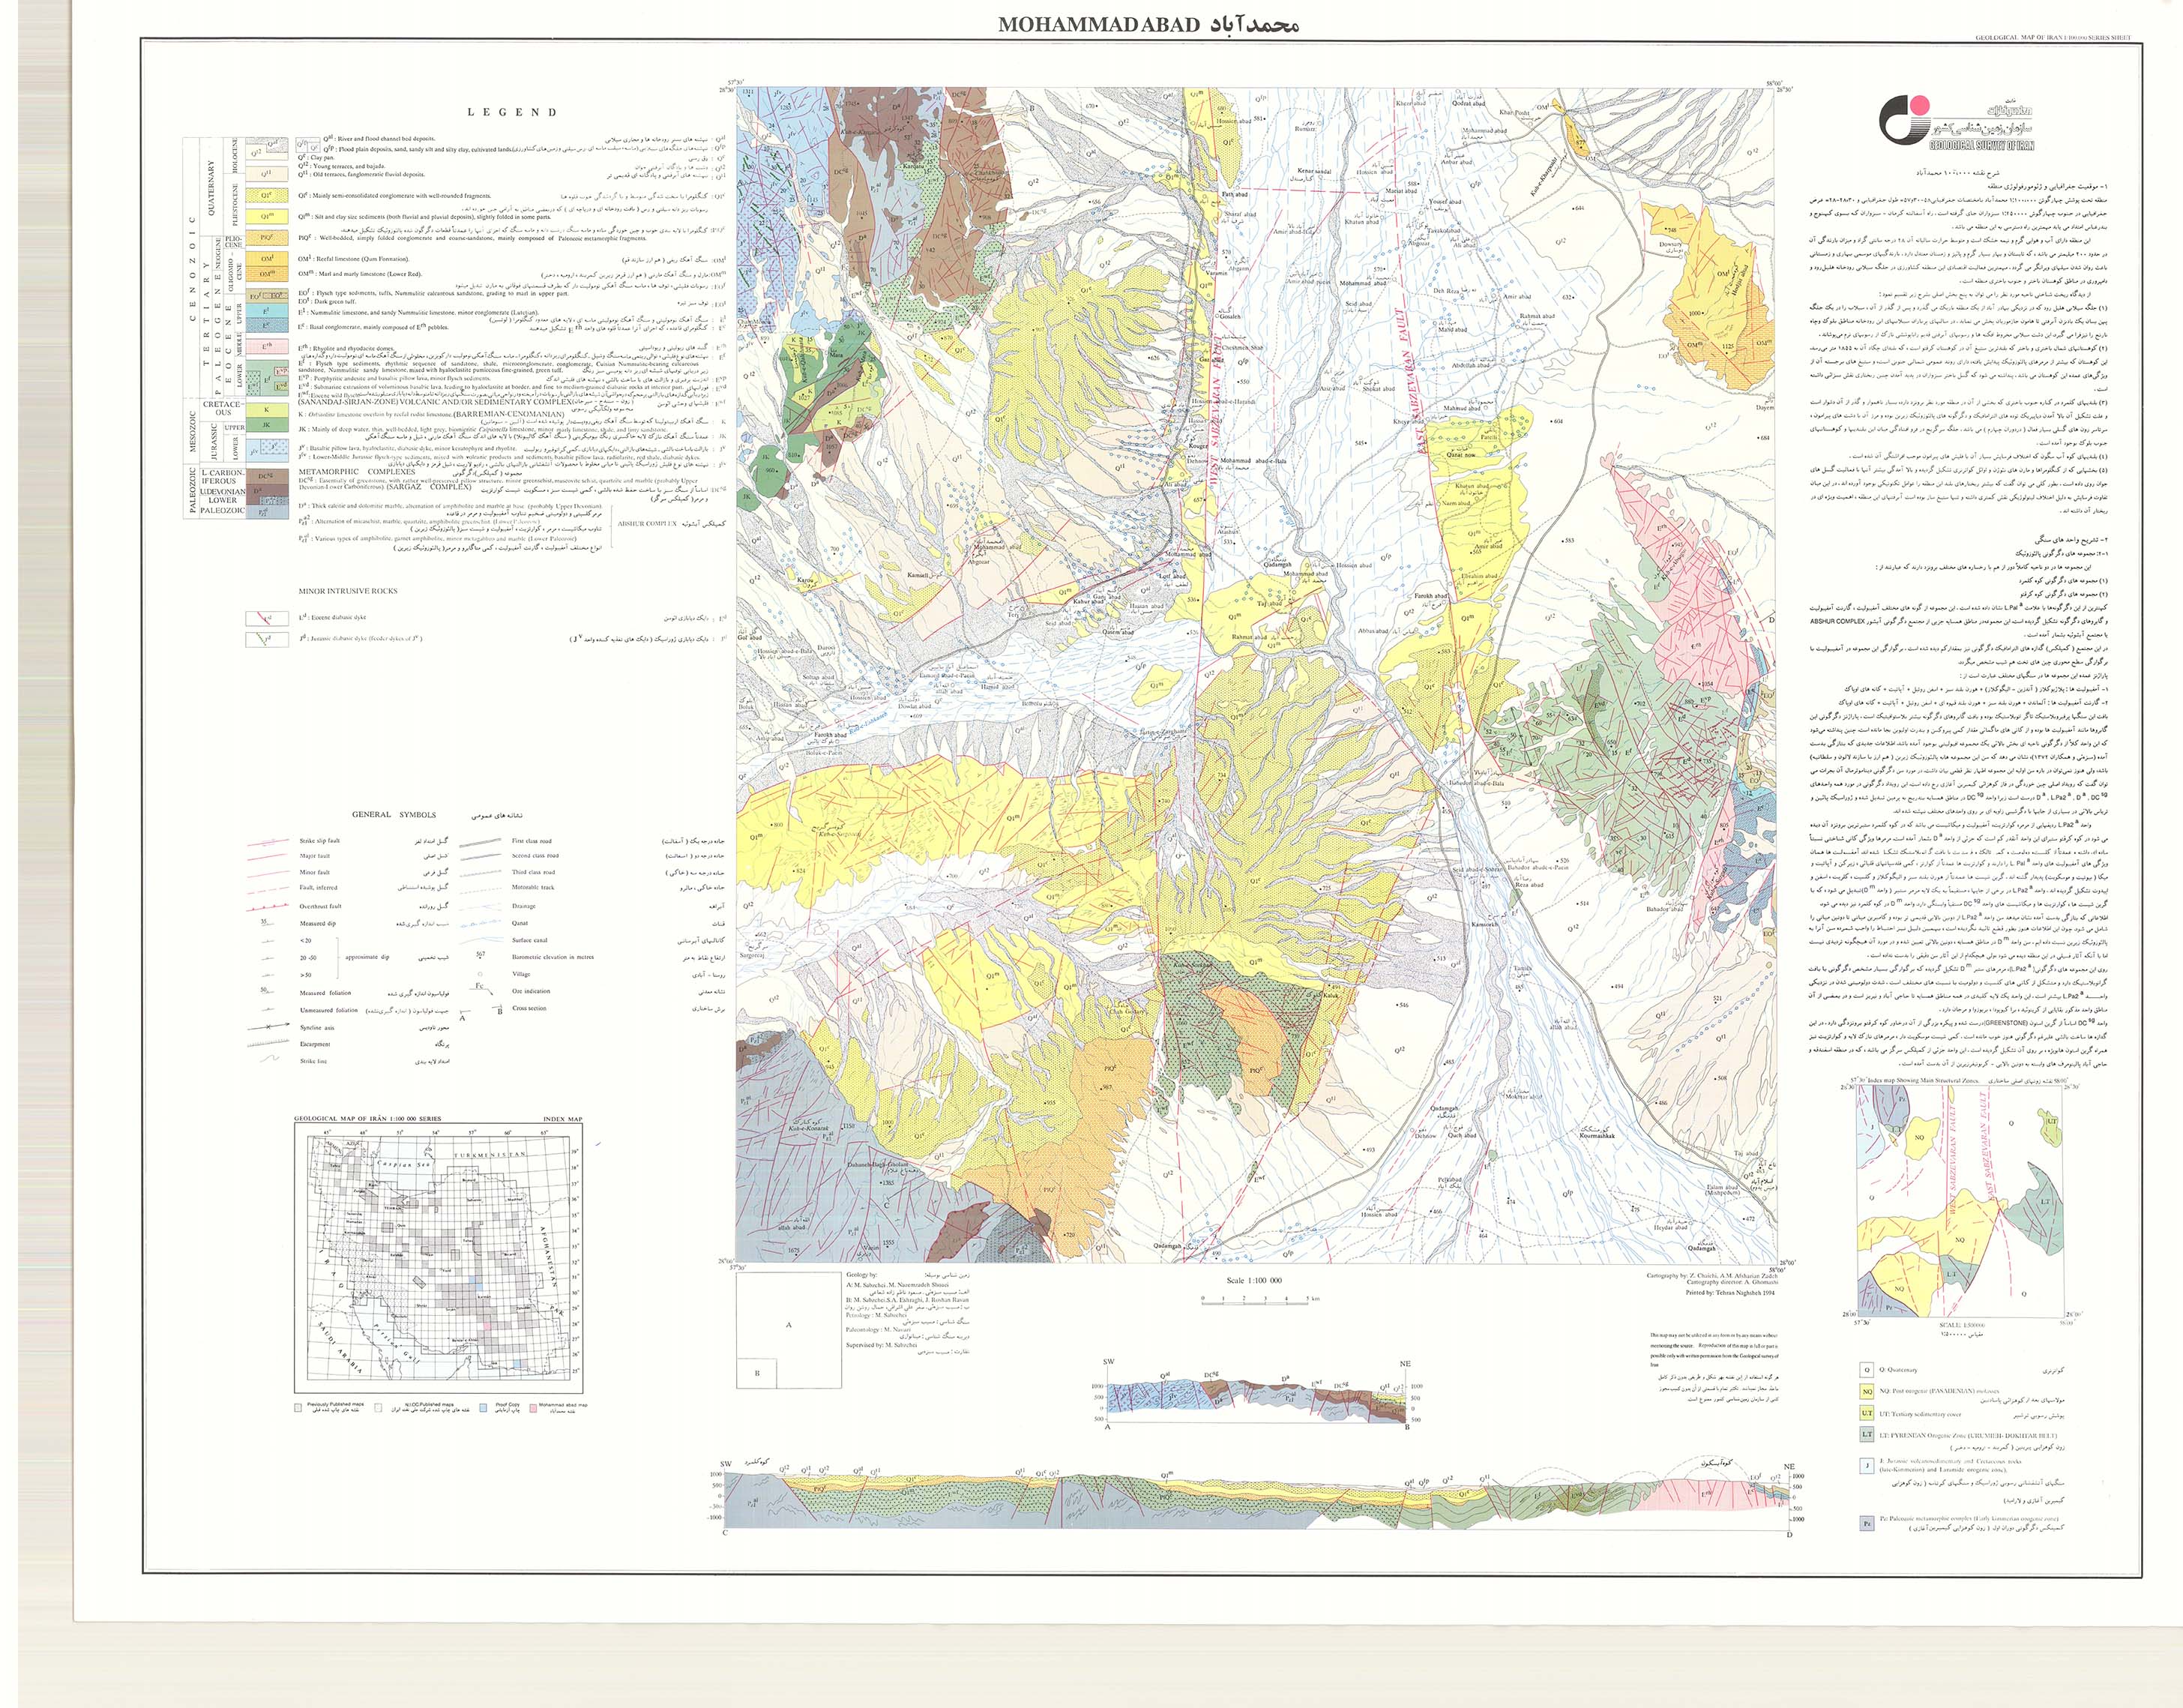Click the "Q: Quaternary" structural zone entry

(1898, 1370)
